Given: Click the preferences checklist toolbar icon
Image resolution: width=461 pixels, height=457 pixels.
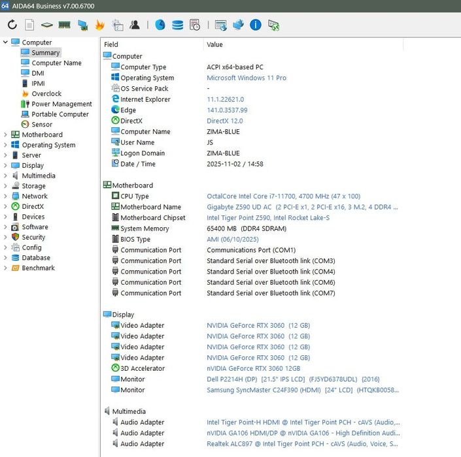Looking at the screenshot, I should (118, 25).
